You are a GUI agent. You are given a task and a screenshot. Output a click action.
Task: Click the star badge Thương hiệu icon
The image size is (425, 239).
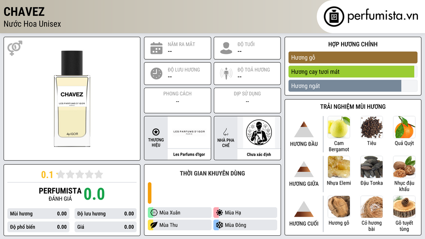pyautogui.click(x=156, y=132)
